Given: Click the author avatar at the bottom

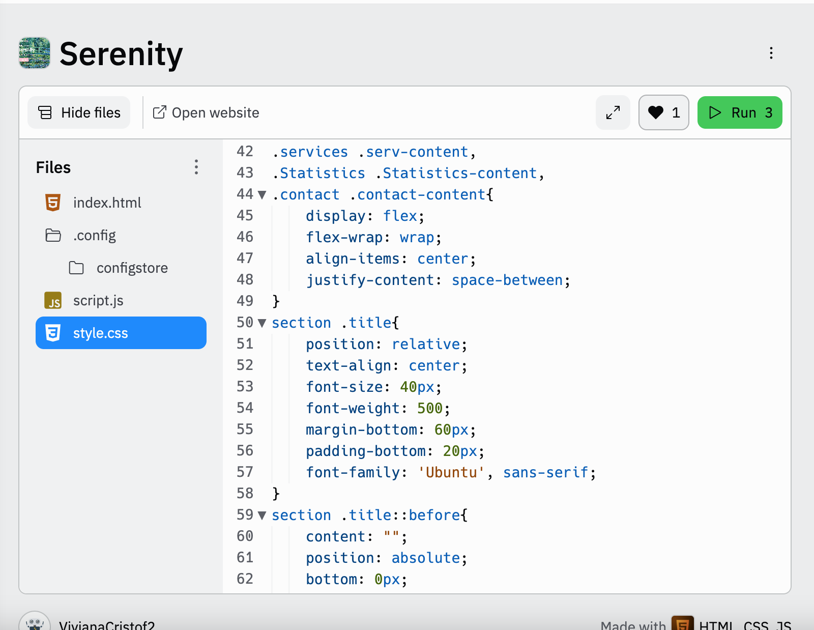Looking at the screenshot, I should pyautogui.click(x=35, y=623).
